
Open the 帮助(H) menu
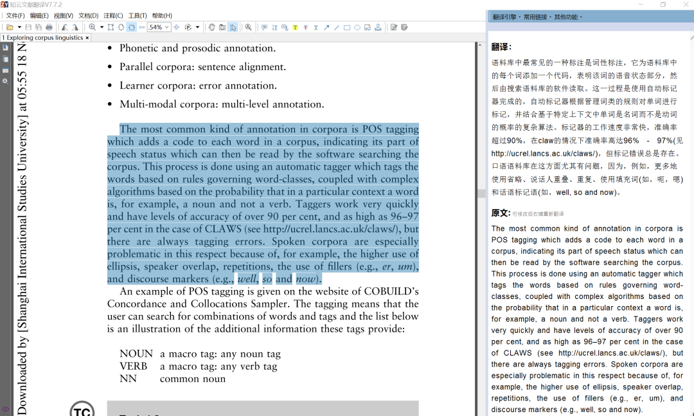[x=162, y=15]
